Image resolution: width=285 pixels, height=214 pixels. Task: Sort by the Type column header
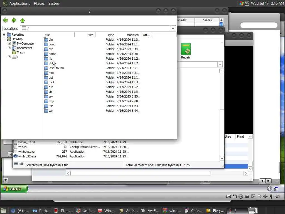(106, 35)
